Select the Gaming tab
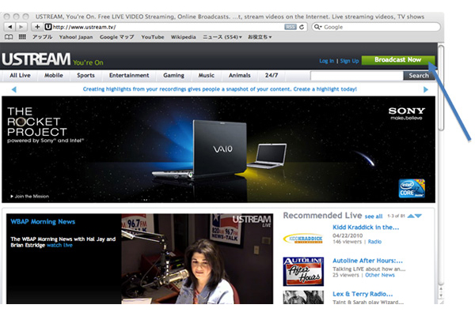This screenshot has width=475, height=316. pos(173,75)
